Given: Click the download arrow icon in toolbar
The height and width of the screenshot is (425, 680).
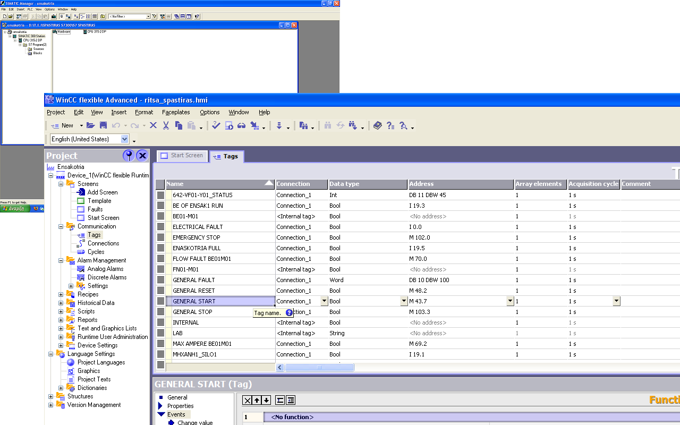Looking at the screenshot, I should pyautogui.click(x=279, y=125).
